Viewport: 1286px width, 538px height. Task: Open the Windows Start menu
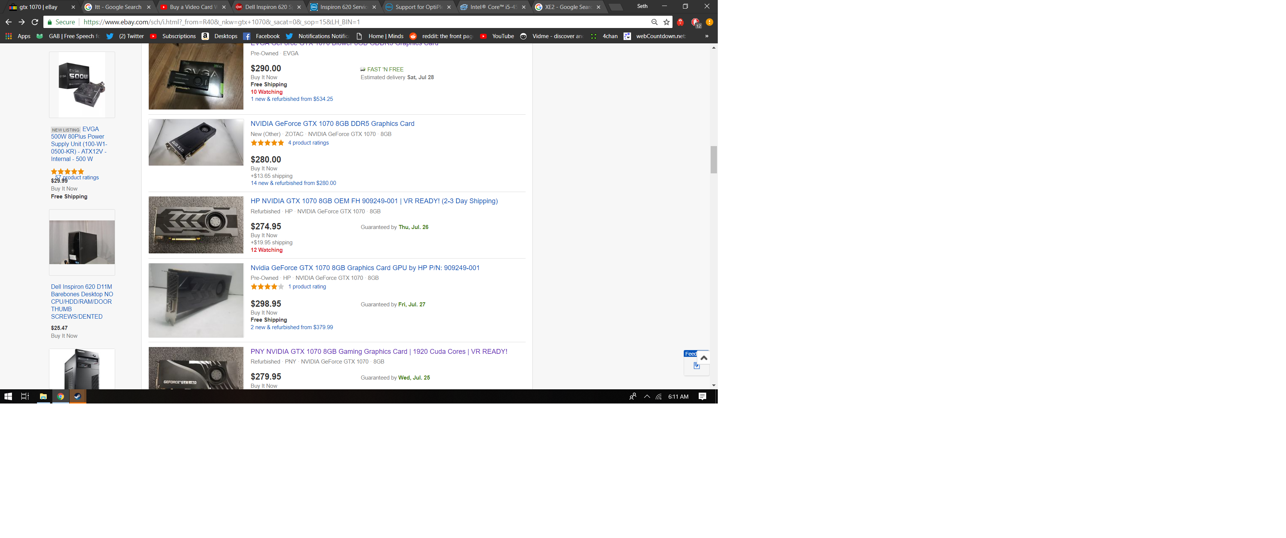tap(8, 396)
